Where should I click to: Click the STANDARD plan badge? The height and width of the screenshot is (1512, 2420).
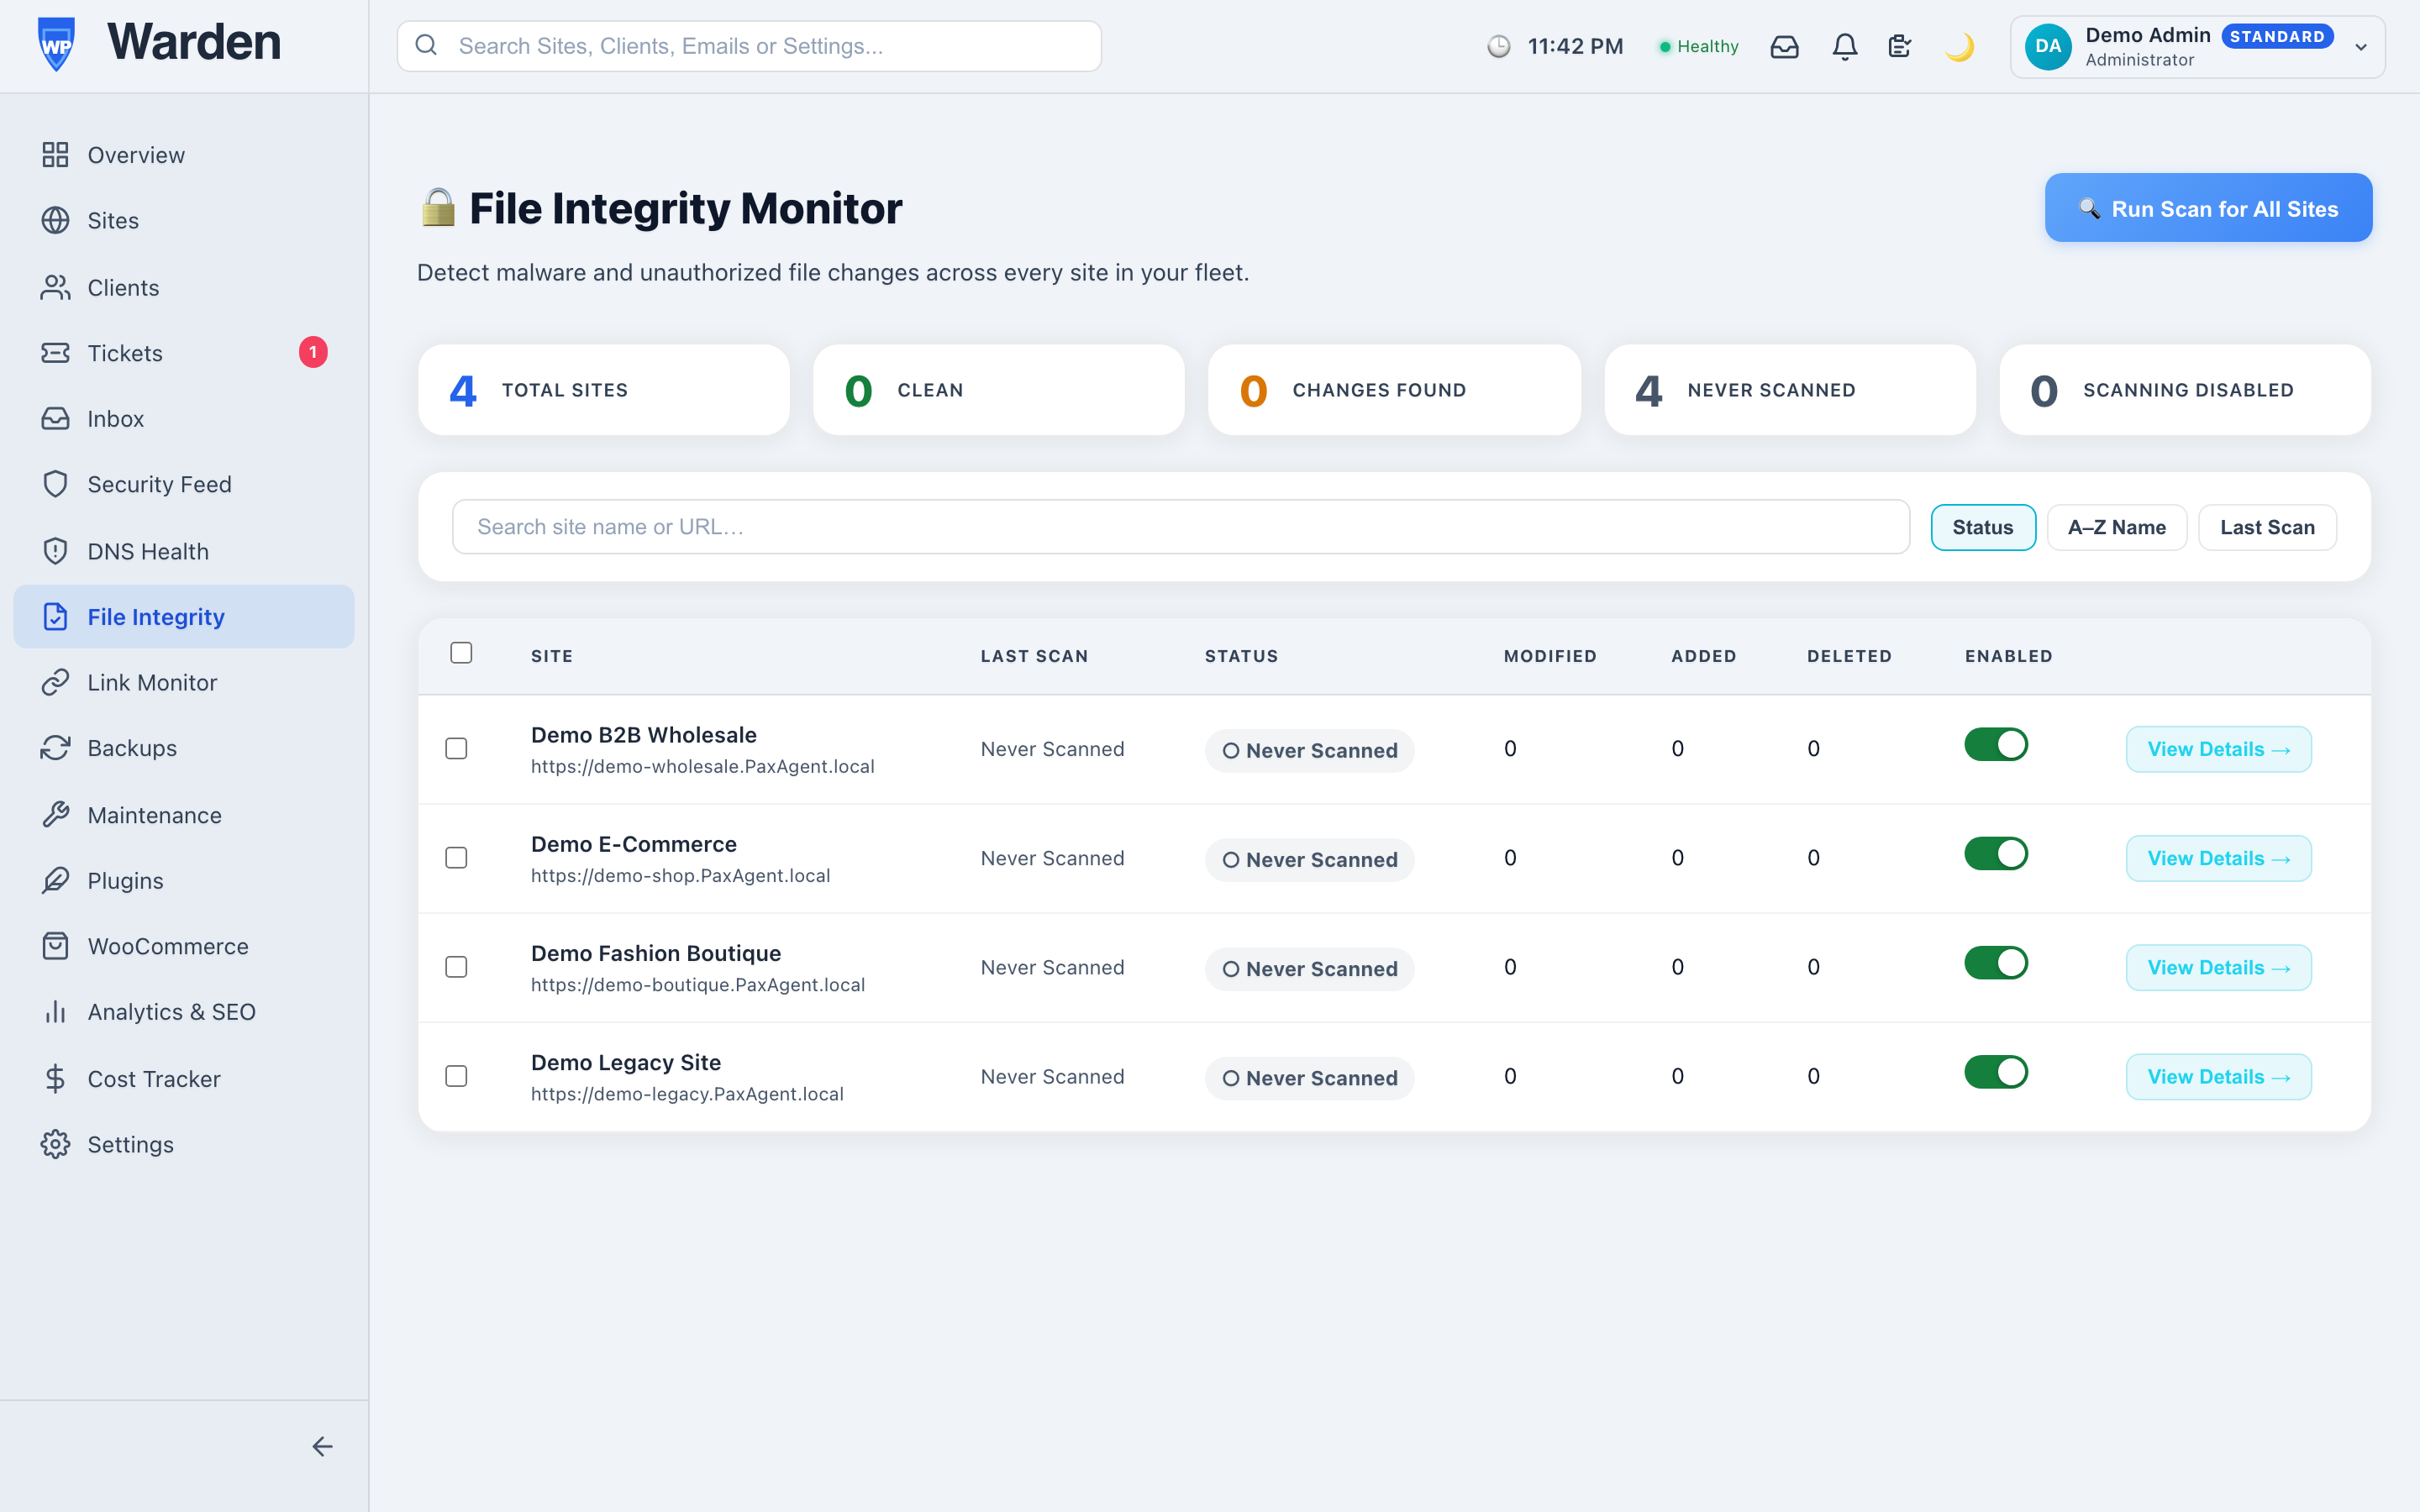2277,36
